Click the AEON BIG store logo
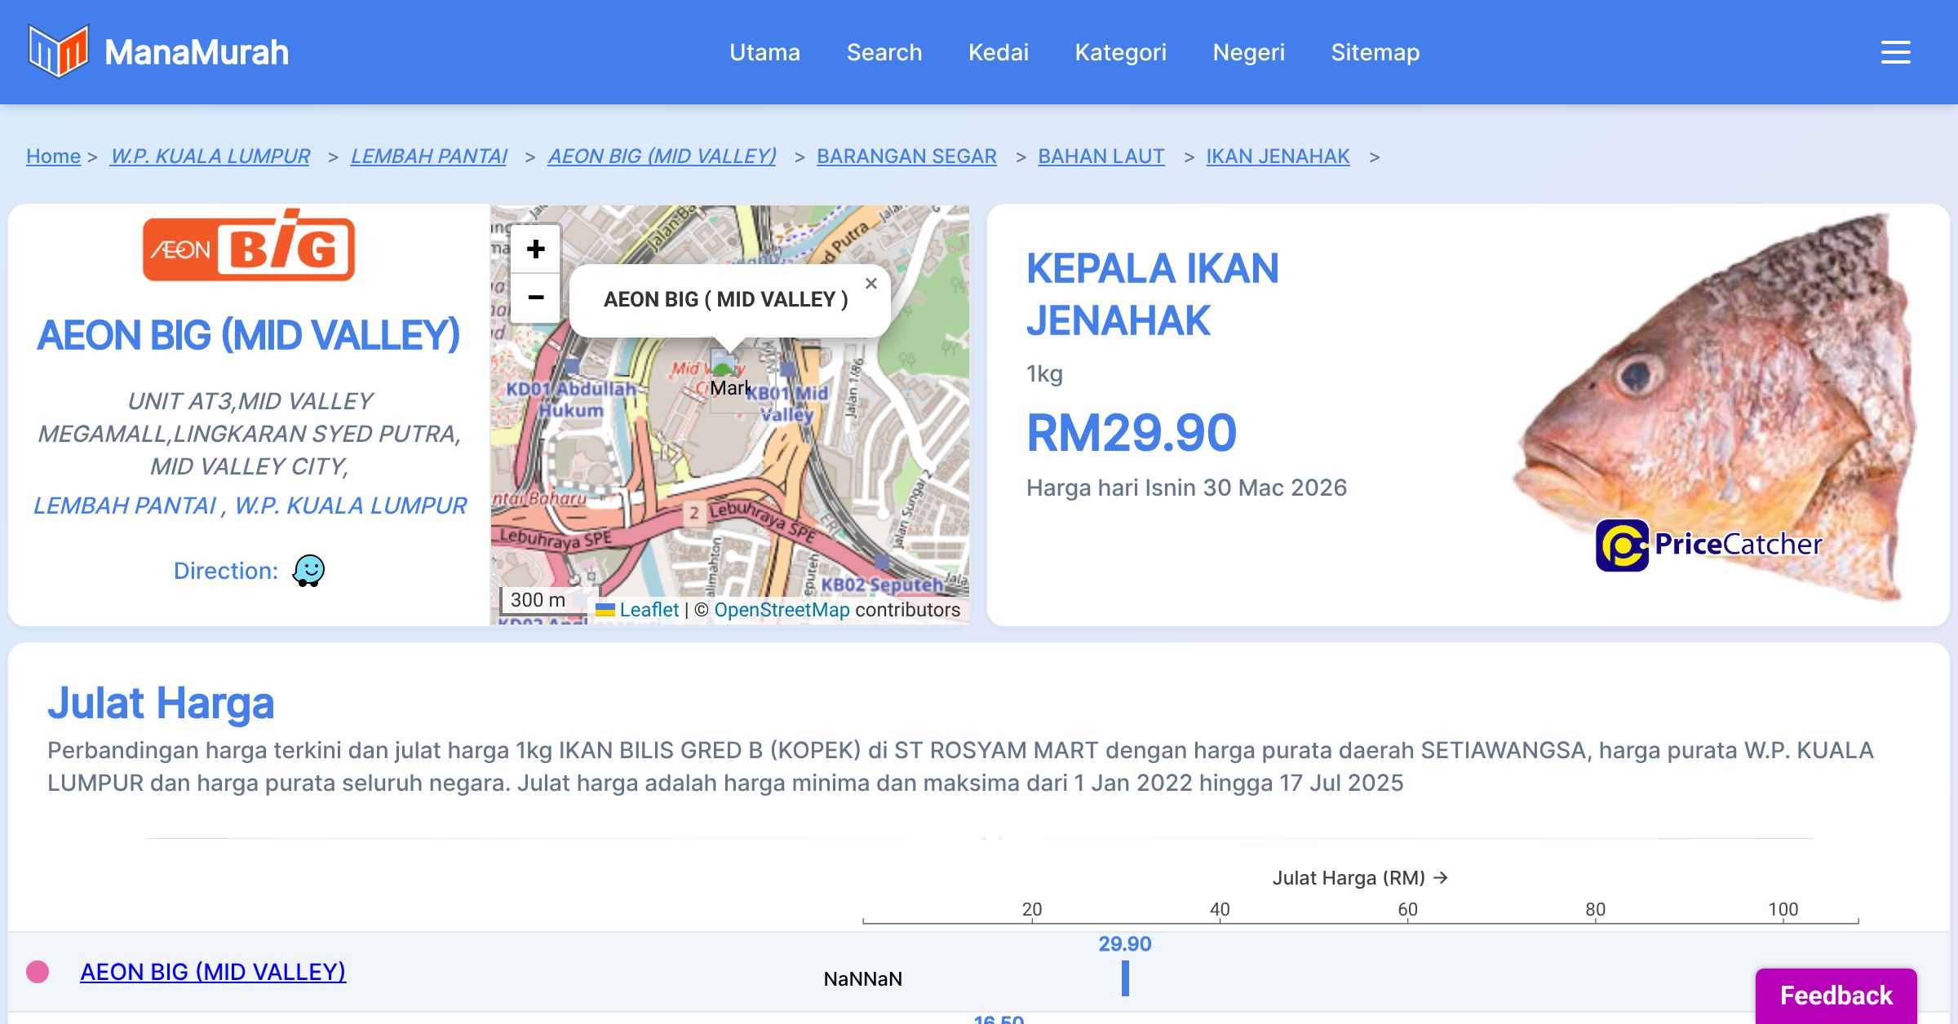1958x1024 pixels. tap(249, 247)
